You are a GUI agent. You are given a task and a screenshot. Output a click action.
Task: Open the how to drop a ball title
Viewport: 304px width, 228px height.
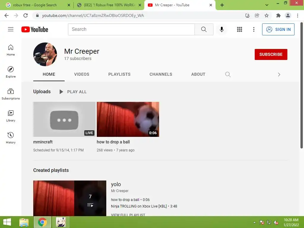pyautogui.click(x=113, y=142)
